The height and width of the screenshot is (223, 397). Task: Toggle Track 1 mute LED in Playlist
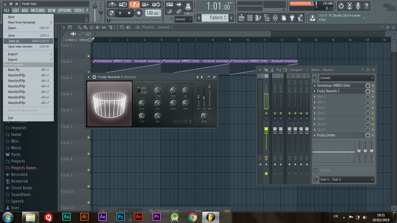coord(89,56)
